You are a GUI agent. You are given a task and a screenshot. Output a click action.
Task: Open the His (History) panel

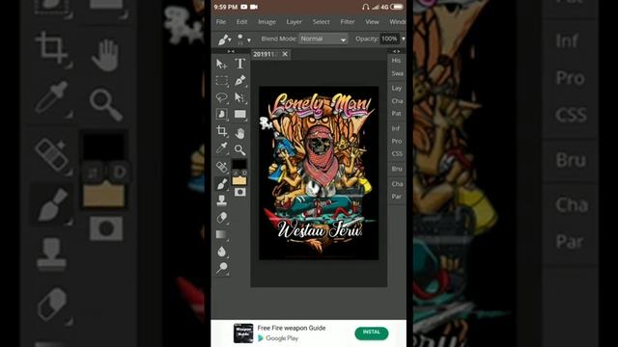tap(397, 61)
